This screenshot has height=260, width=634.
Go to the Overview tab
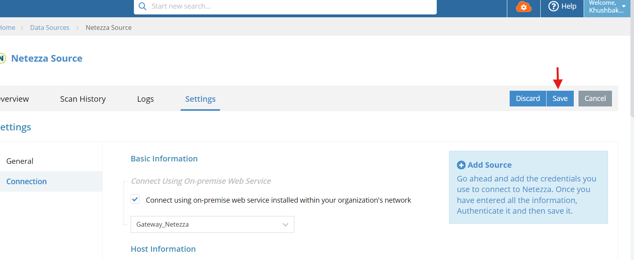pos(14,99)
